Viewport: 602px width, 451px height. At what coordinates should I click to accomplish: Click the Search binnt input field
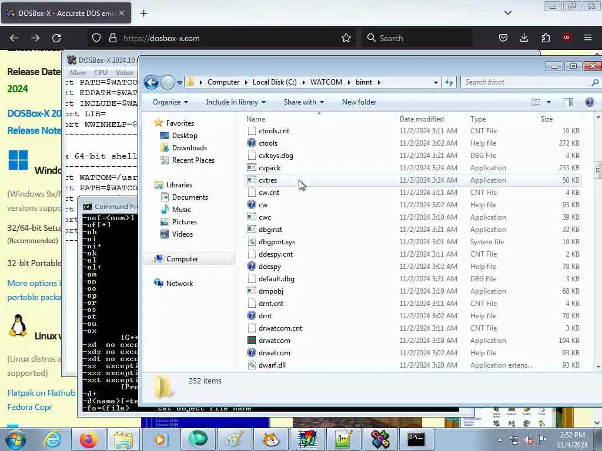click(x=526, y=82)
